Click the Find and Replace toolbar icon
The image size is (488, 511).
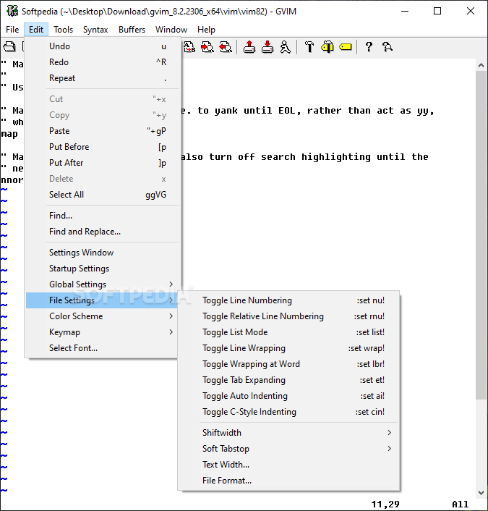[x=189, y=47]
